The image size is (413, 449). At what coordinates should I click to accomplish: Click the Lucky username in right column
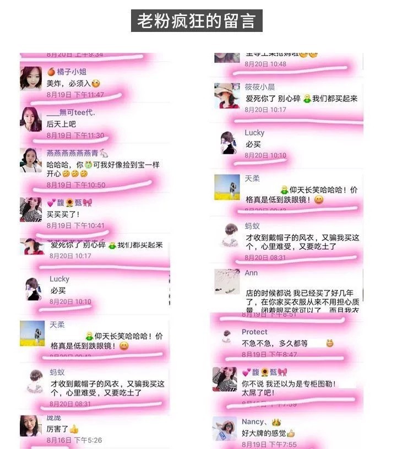(254, 133)
